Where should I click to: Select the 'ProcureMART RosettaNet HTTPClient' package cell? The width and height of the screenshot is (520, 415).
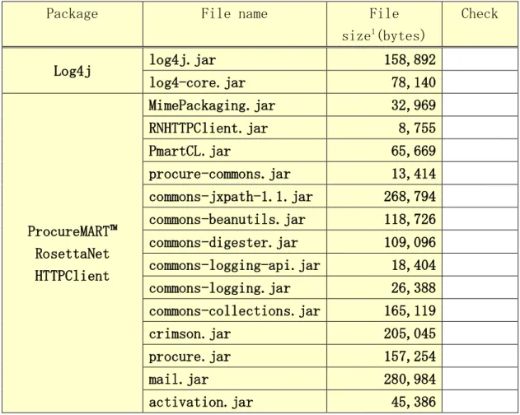(x=73, y=254)
